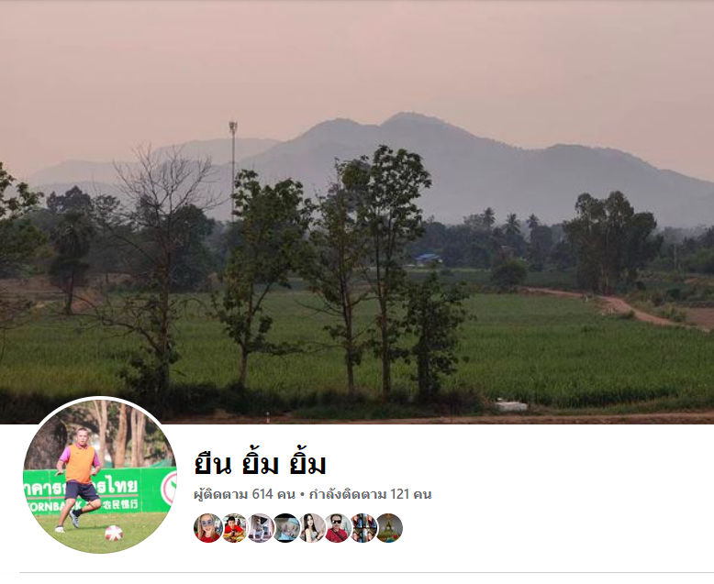Open the blurry avatar with black border
This screenshot has width=714, height=584.
click(286, 528)
